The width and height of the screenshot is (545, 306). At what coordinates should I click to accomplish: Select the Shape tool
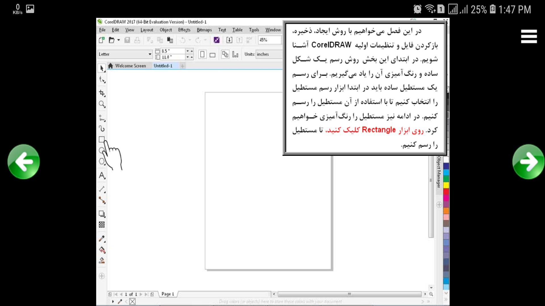[102, 80]
